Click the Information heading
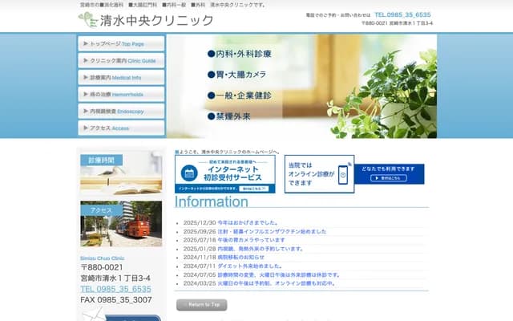Viewport: 513px width, 321px height. [212, 201]
